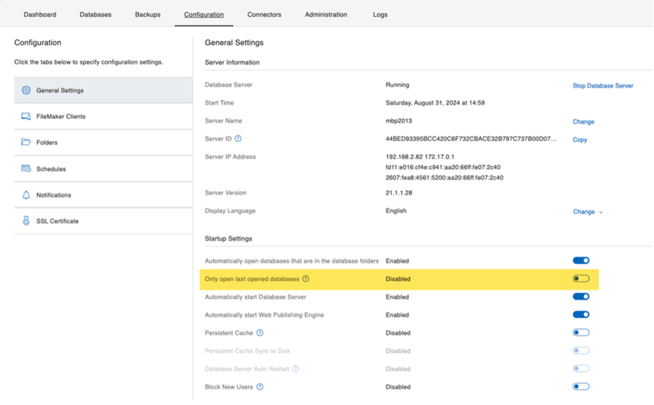Screen dimensions: 654x405
Task: Click IP address line 192.168.2.82 172.17.0.1
Action: pos(420,156)
